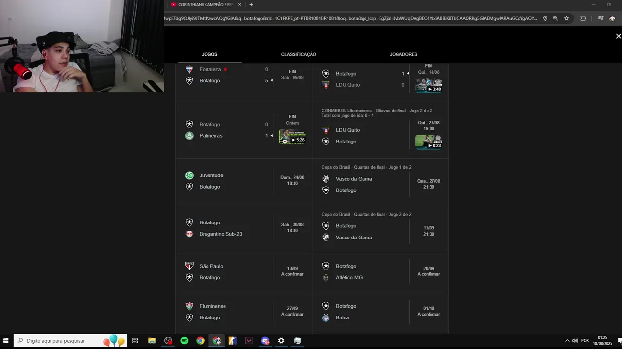
Task: Click "Copa do Brasil · Quartas de final · Jogo 1 de 2"
Action: 366,167
